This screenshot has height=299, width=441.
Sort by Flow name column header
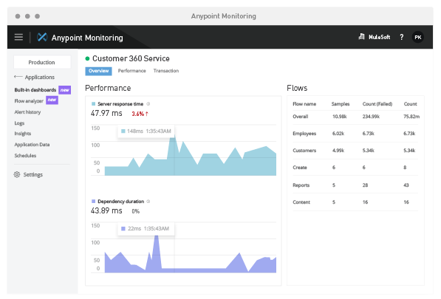[x=304, y=104]
